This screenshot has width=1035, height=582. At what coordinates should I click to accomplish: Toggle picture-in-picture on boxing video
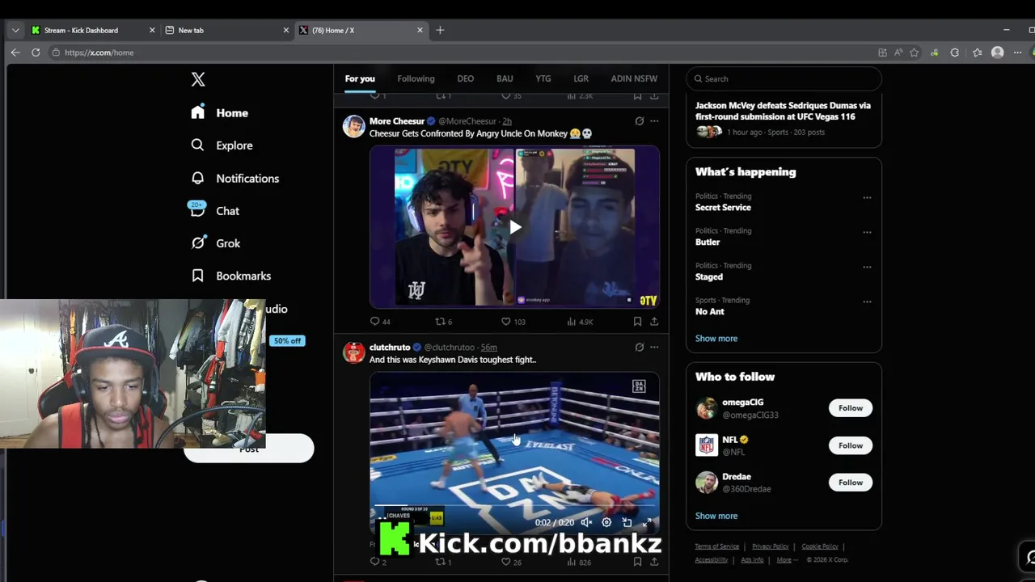(627, 522)
